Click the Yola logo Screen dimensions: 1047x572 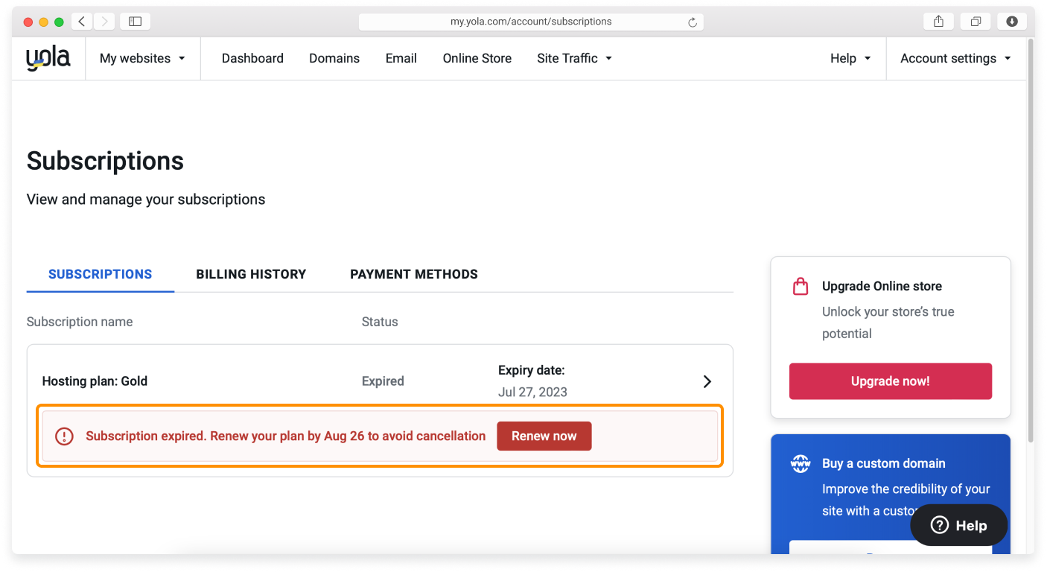coord(48,57)
